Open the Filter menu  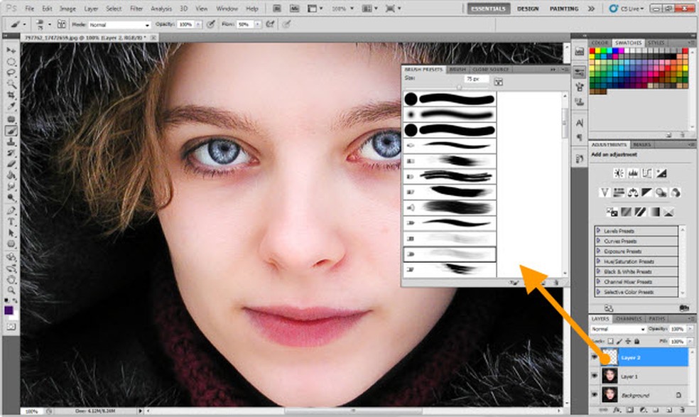[x=136, y=9]
